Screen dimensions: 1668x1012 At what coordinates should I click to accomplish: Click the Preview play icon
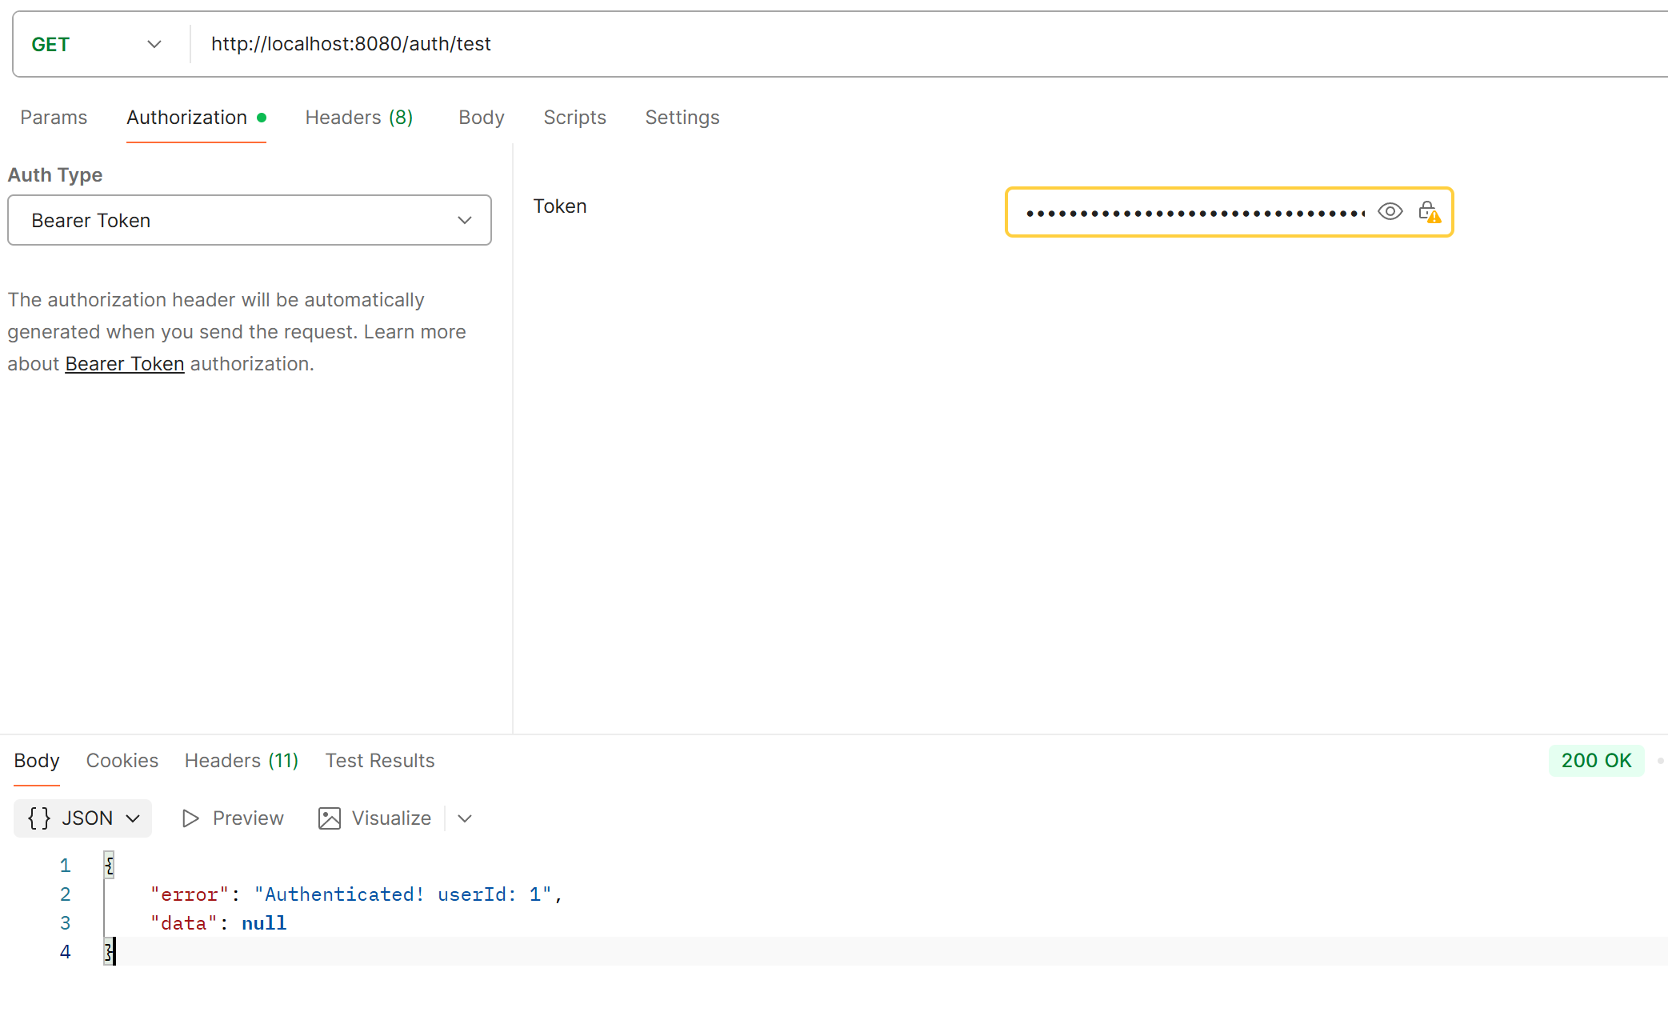pyautogui.click(x=190, y=818)
